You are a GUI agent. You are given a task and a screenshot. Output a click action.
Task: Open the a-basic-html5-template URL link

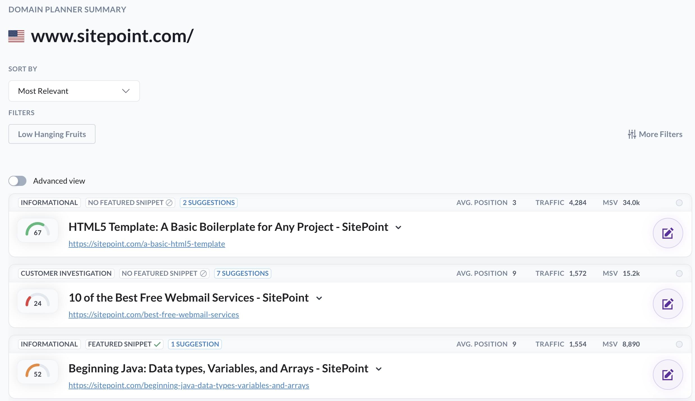[147, 244]
